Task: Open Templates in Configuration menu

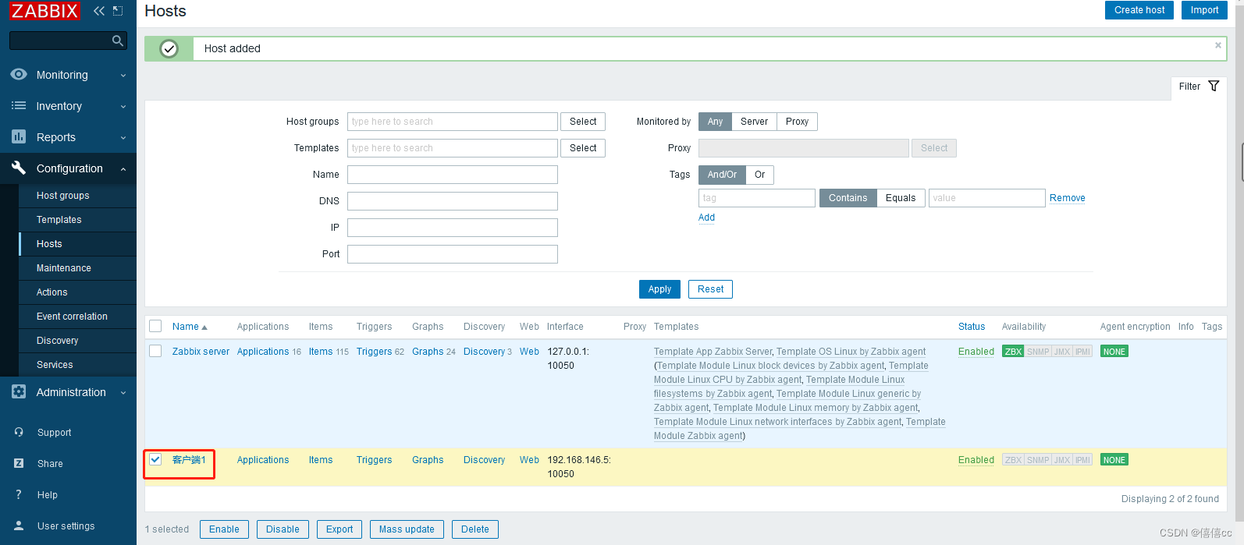Action: (59, 220)
